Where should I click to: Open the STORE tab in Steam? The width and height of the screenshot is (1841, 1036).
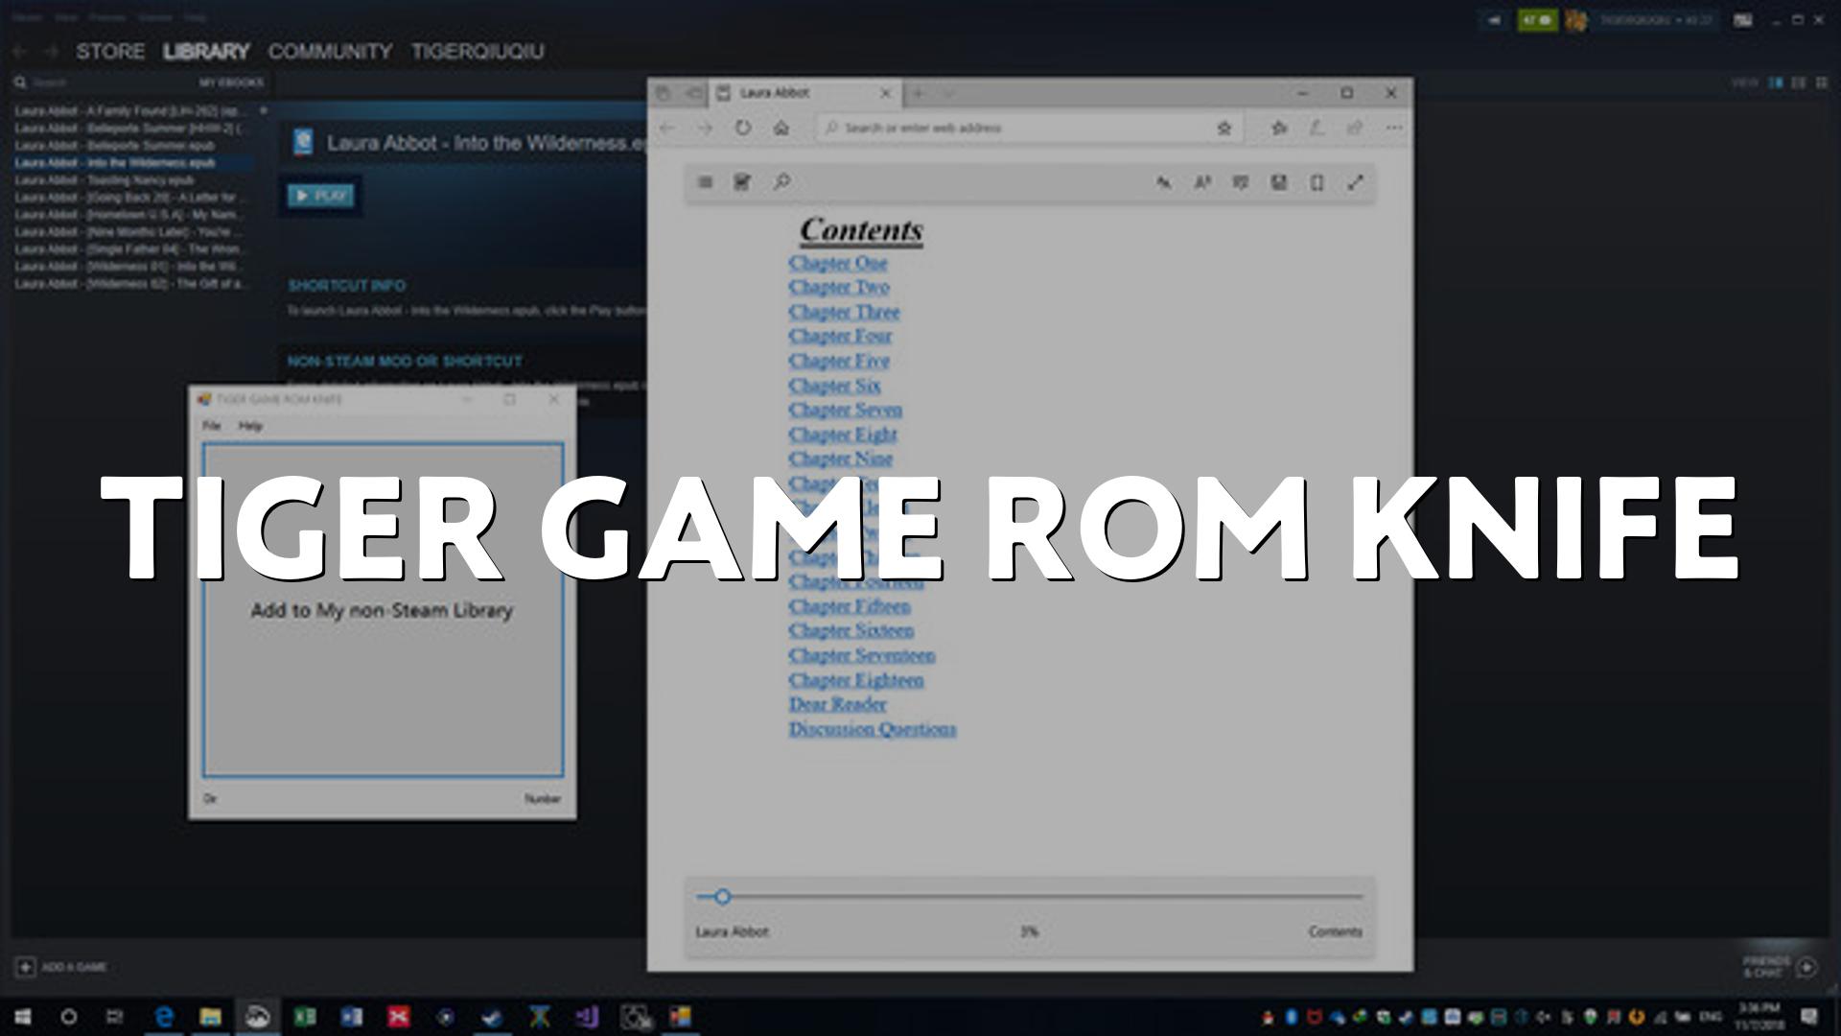point(110,52)
